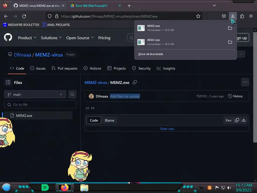Expand the Solutions menu
The width and height of the screenshot is (257, 193).
point(51,38)
